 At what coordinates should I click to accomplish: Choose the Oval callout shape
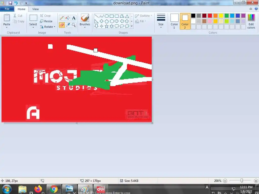coord(122,26)
